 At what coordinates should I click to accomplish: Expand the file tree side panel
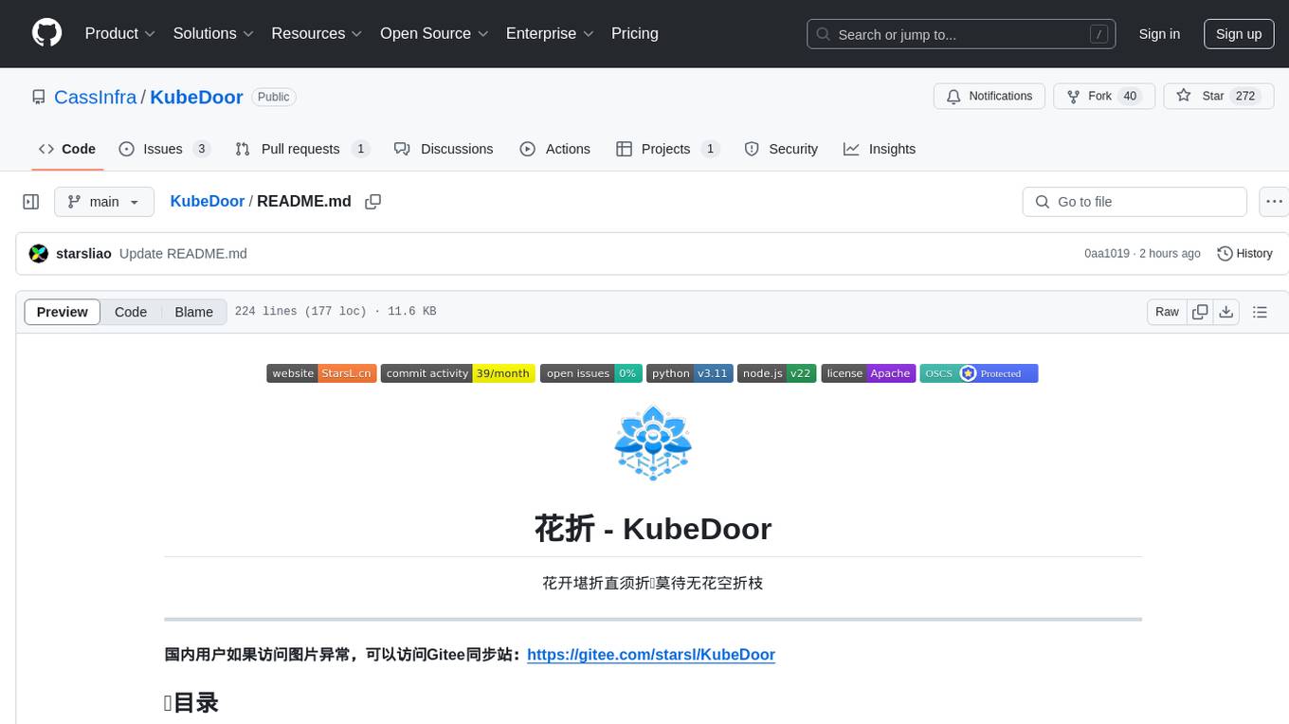pos(31,202)
